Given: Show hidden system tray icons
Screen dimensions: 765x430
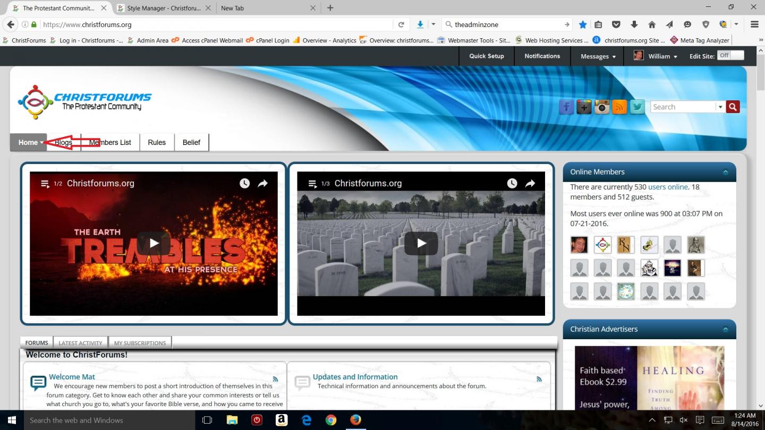Looking at the screenshot, I should click(x=652, y=420).
